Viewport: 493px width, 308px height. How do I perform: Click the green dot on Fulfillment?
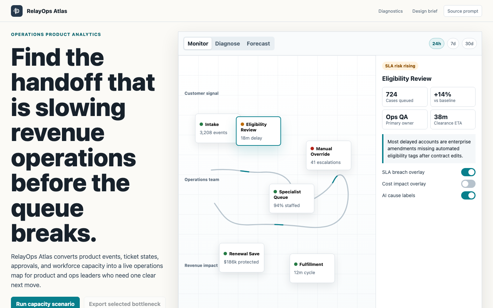pyautogui.click(x=296, y=264)
